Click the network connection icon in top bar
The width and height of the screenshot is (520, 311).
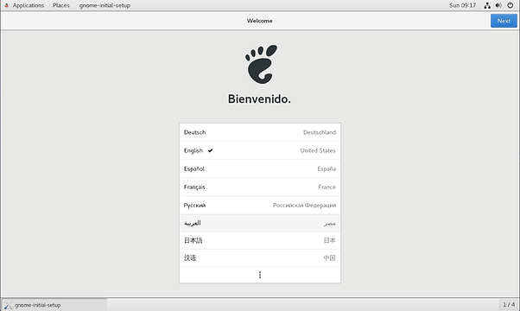[487, 5]
